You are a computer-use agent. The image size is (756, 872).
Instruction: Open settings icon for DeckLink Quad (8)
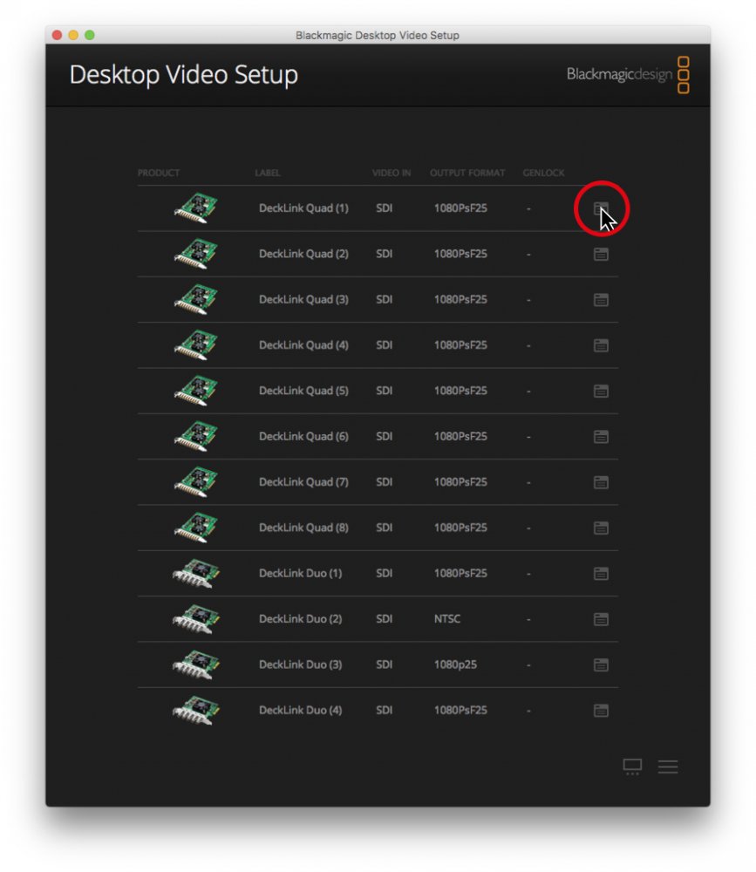[601, 528]
